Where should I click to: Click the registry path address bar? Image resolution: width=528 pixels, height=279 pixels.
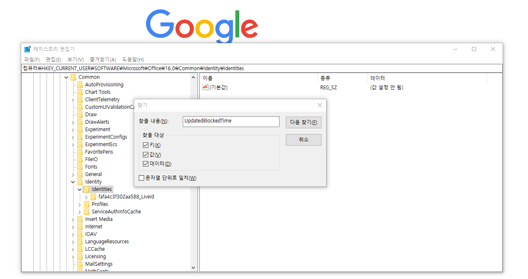(262, 69)
